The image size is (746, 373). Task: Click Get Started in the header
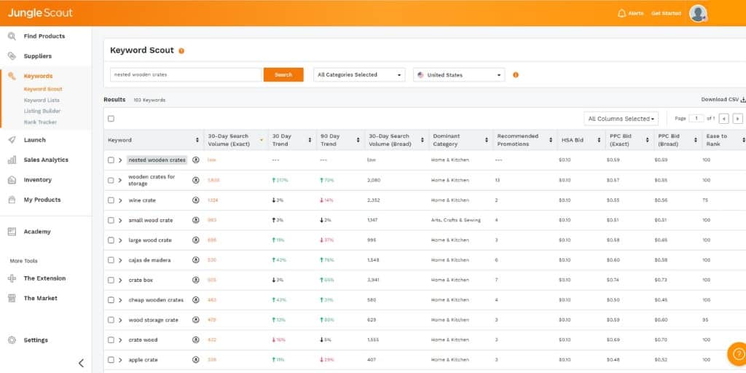[666, 13]
